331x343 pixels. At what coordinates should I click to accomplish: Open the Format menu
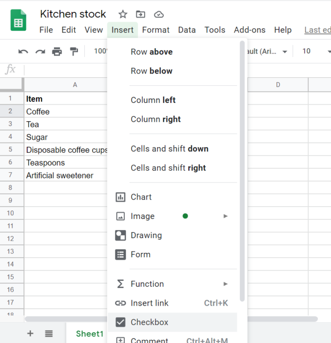tap(156, 30)
